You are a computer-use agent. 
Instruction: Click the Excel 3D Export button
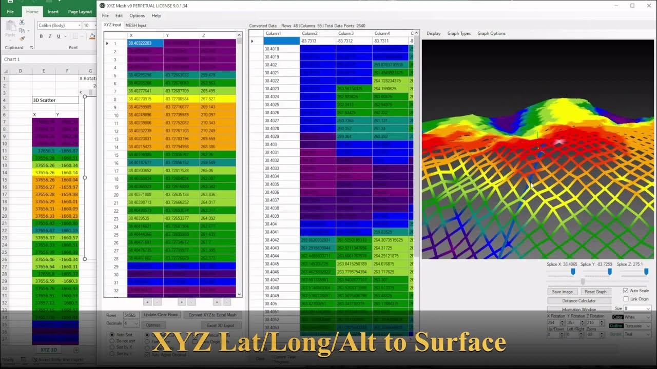point(221,325)
